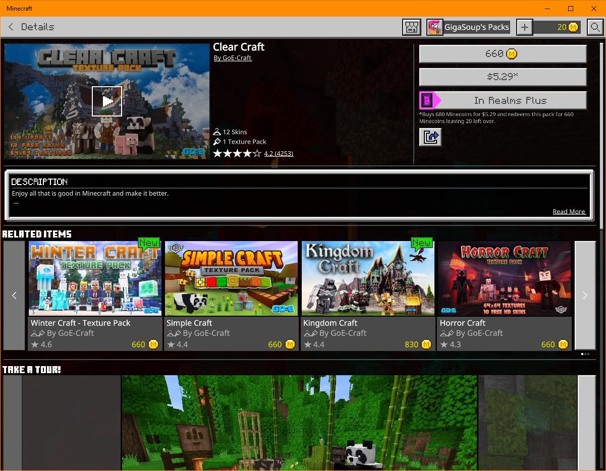Open GigaSoup's Packs profile button

click(x=468, y=27)
